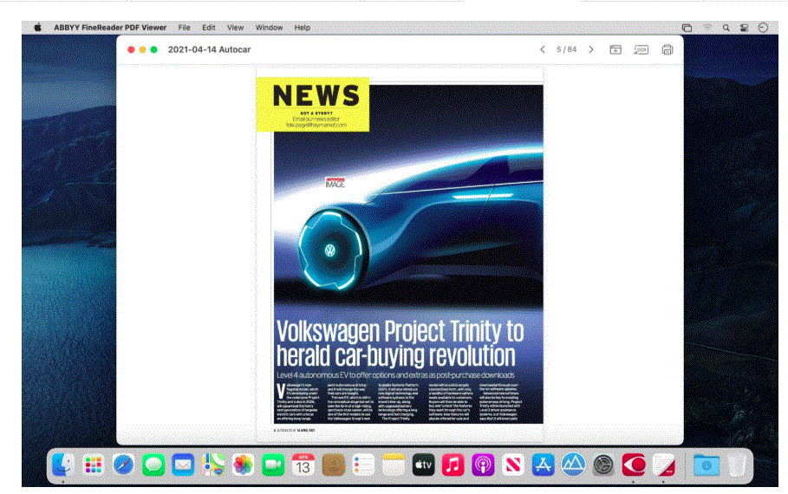The image size is (788, 494).
Task: Click the page number field 5 / 84
Action: coord(566,49)
